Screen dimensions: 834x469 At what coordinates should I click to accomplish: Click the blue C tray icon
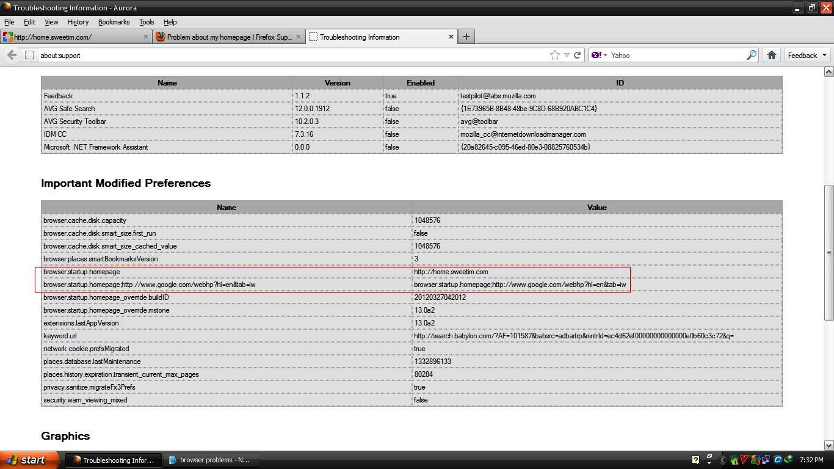pyautogui.click(x=778, y=460)
